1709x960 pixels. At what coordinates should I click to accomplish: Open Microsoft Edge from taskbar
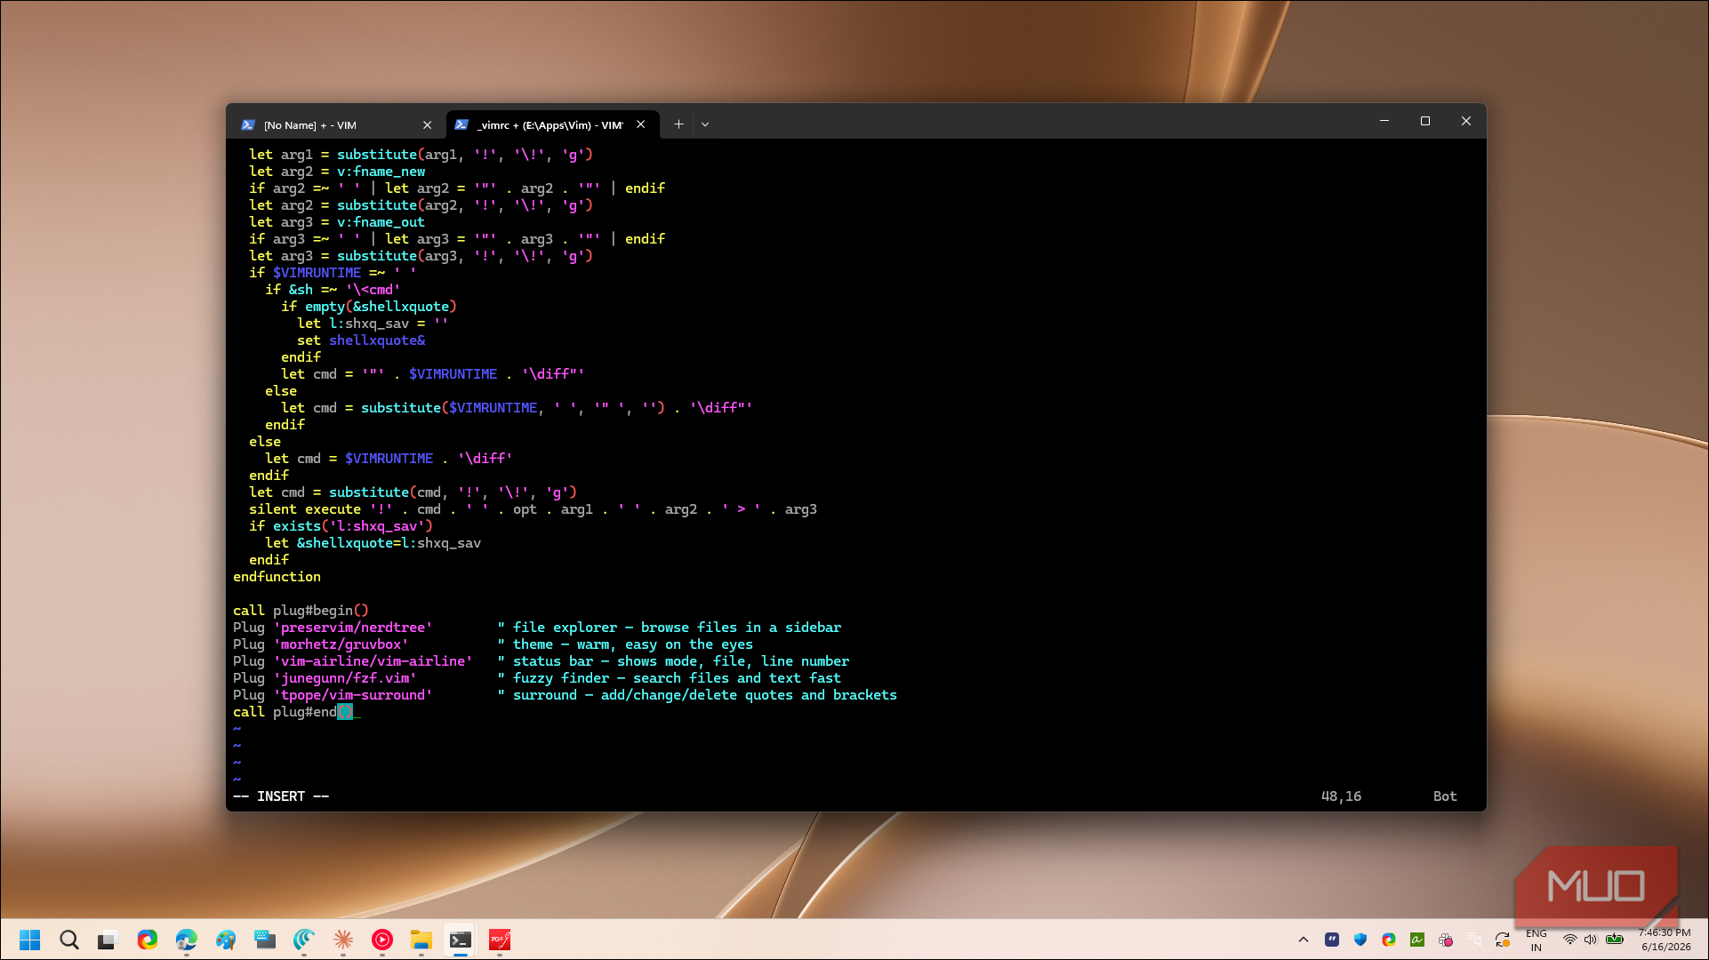pos(186,940)
